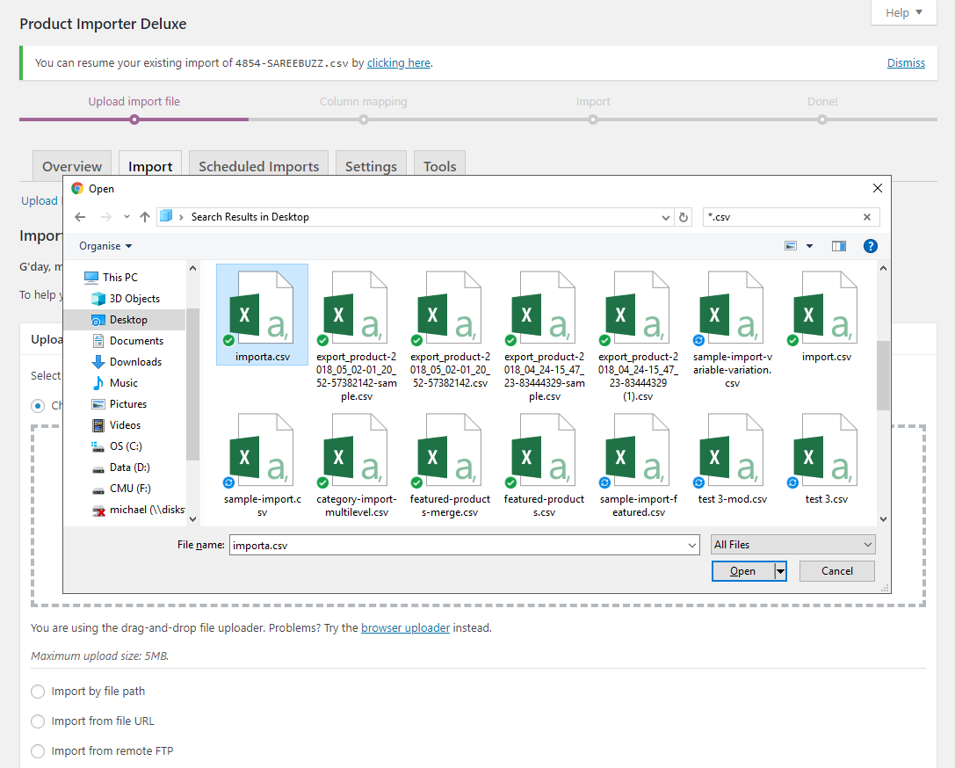
Task: Open the Organise dropdown menu
Action: [x=105, y=246]
